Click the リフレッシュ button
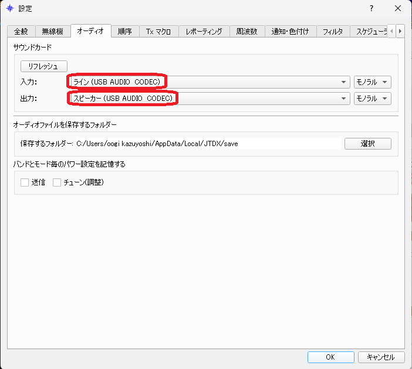Viewport: 412px width, 369px height. (x=44, y=66)
